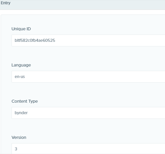The height and width of the screenshot is (154, 165).
Task: Click white strip below the Entry header
Action: tap(82, 12)
